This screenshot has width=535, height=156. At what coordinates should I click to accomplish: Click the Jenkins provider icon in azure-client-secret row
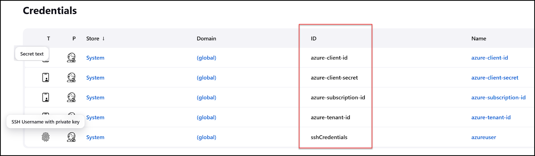pos(71,77)
